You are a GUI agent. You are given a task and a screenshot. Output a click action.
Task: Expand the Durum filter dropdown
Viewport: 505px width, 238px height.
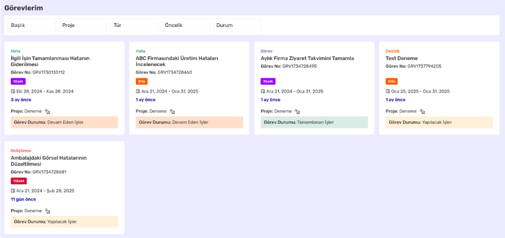point(237,25)
